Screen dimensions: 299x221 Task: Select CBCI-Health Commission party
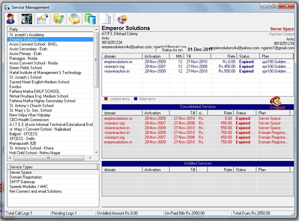51,120
